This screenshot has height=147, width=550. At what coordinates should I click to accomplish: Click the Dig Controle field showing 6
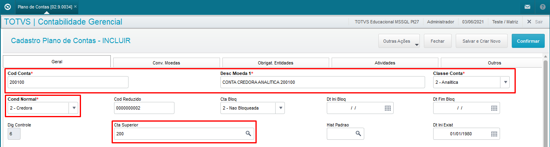pyautogui.click(x=14, y=134)
